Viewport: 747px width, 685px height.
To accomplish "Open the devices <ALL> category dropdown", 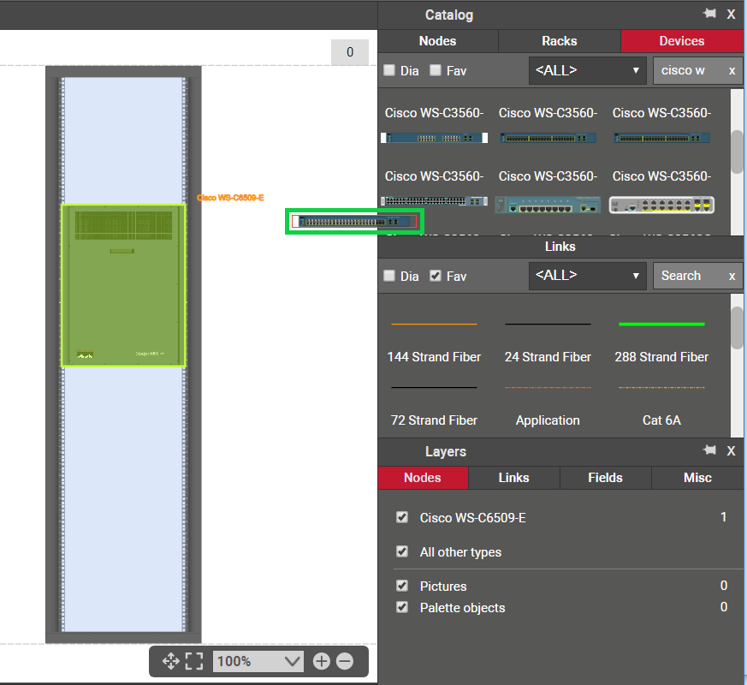I will click(587, 70).
